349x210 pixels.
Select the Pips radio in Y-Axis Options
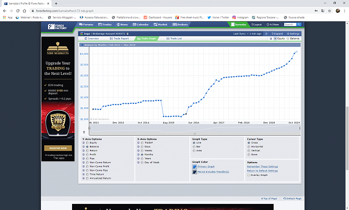coord(88,159)
